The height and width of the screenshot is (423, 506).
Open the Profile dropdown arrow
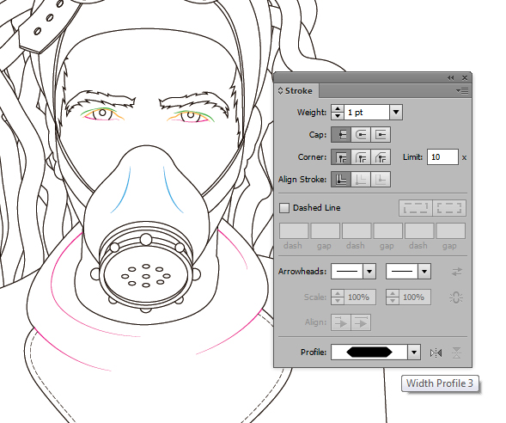tap(414, 352)
